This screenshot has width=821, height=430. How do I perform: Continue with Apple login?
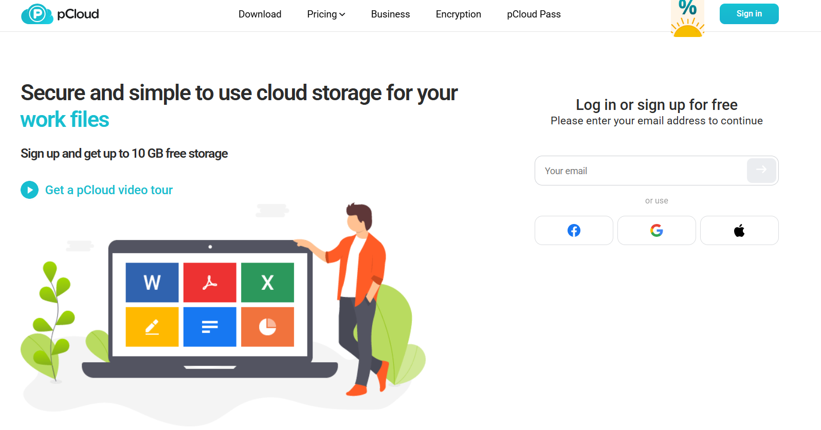point(739,230)
